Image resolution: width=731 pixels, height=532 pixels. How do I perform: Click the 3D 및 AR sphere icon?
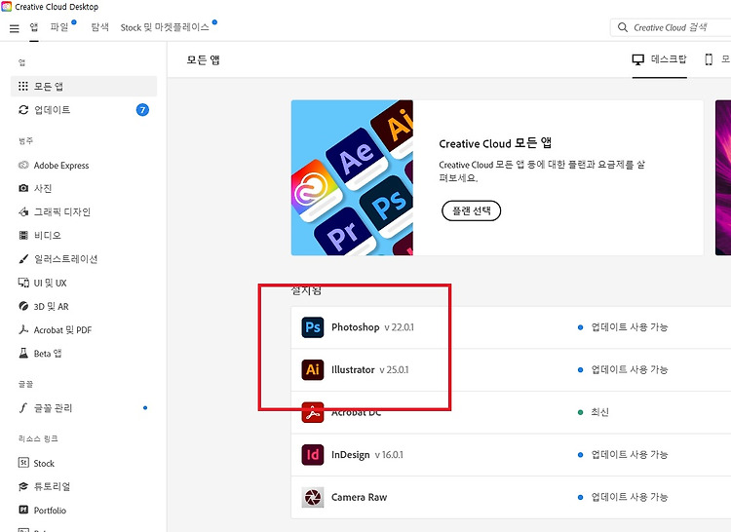pos(23,306)
